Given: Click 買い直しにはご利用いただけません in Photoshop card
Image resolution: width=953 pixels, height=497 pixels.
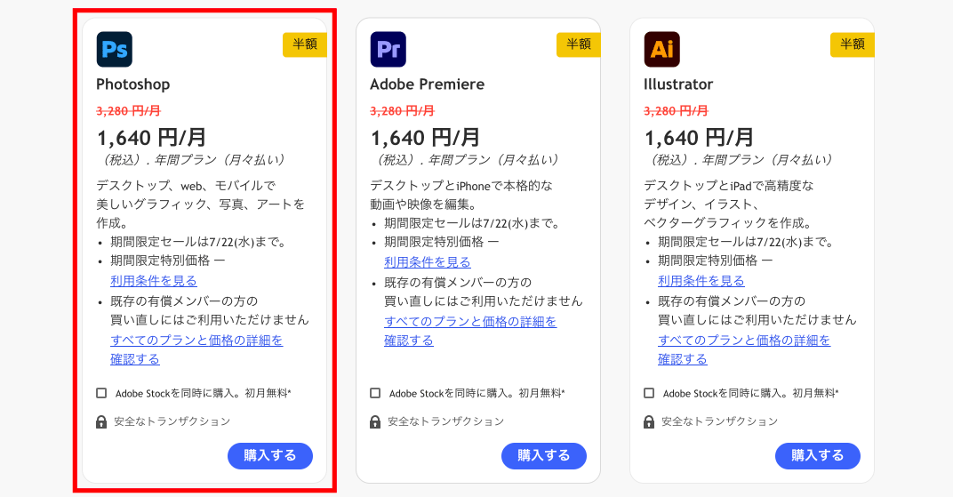Looking at the screenshot, I should coord(210,319).
